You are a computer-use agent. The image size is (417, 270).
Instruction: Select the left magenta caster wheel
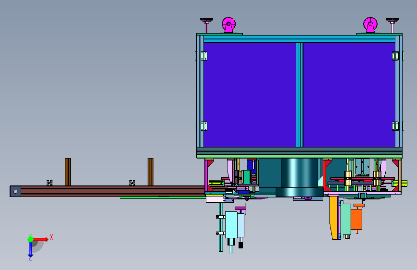click(x=228, y=25)
